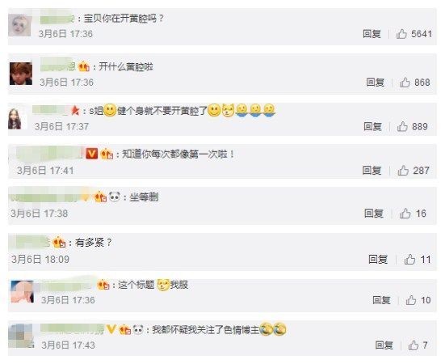Like the comment with 7 likes
Image resolution: width=445 pixels, height=364 pixels.
tap(414, 345)
